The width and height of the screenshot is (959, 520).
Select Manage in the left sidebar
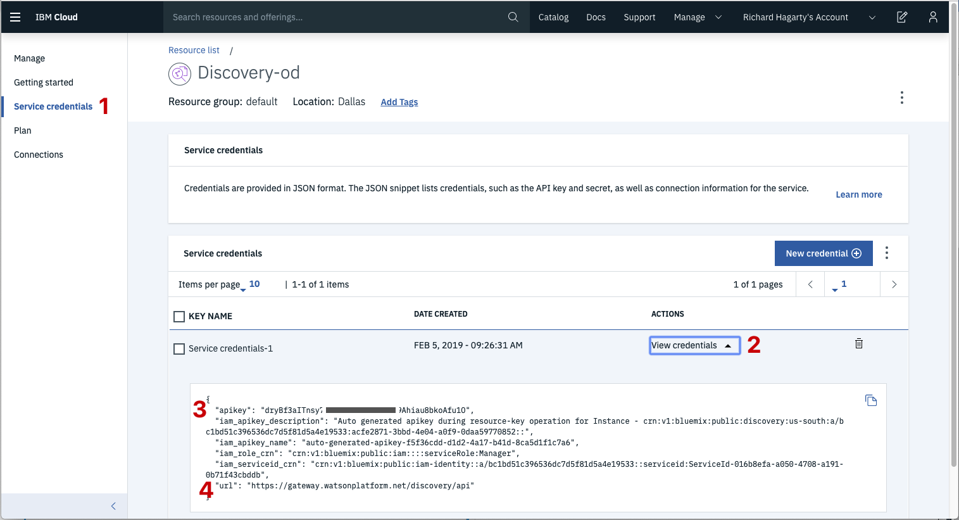(x=29, y=58)
